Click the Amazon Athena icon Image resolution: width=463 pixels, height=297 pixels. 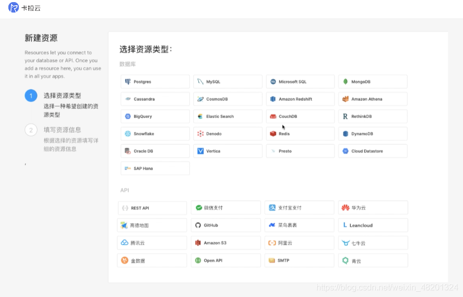(x=346, y=99)
